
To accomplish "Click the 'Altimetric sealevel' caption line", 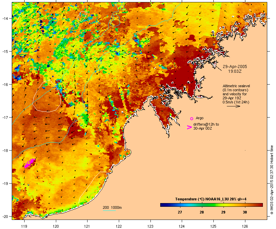I will [236, 86].
